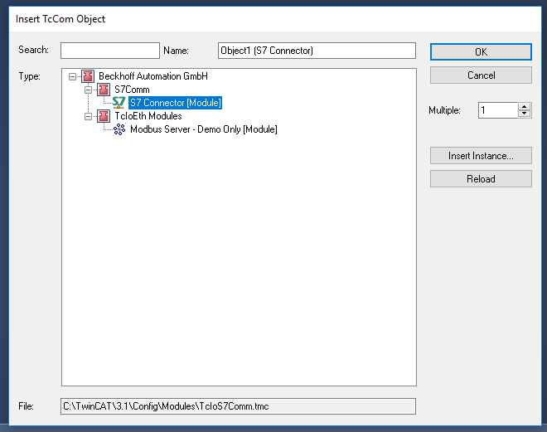Image resolution: width=547 pixels, height=432 pixels.
Task: Click the Search: label
Action: pos(33,50)
